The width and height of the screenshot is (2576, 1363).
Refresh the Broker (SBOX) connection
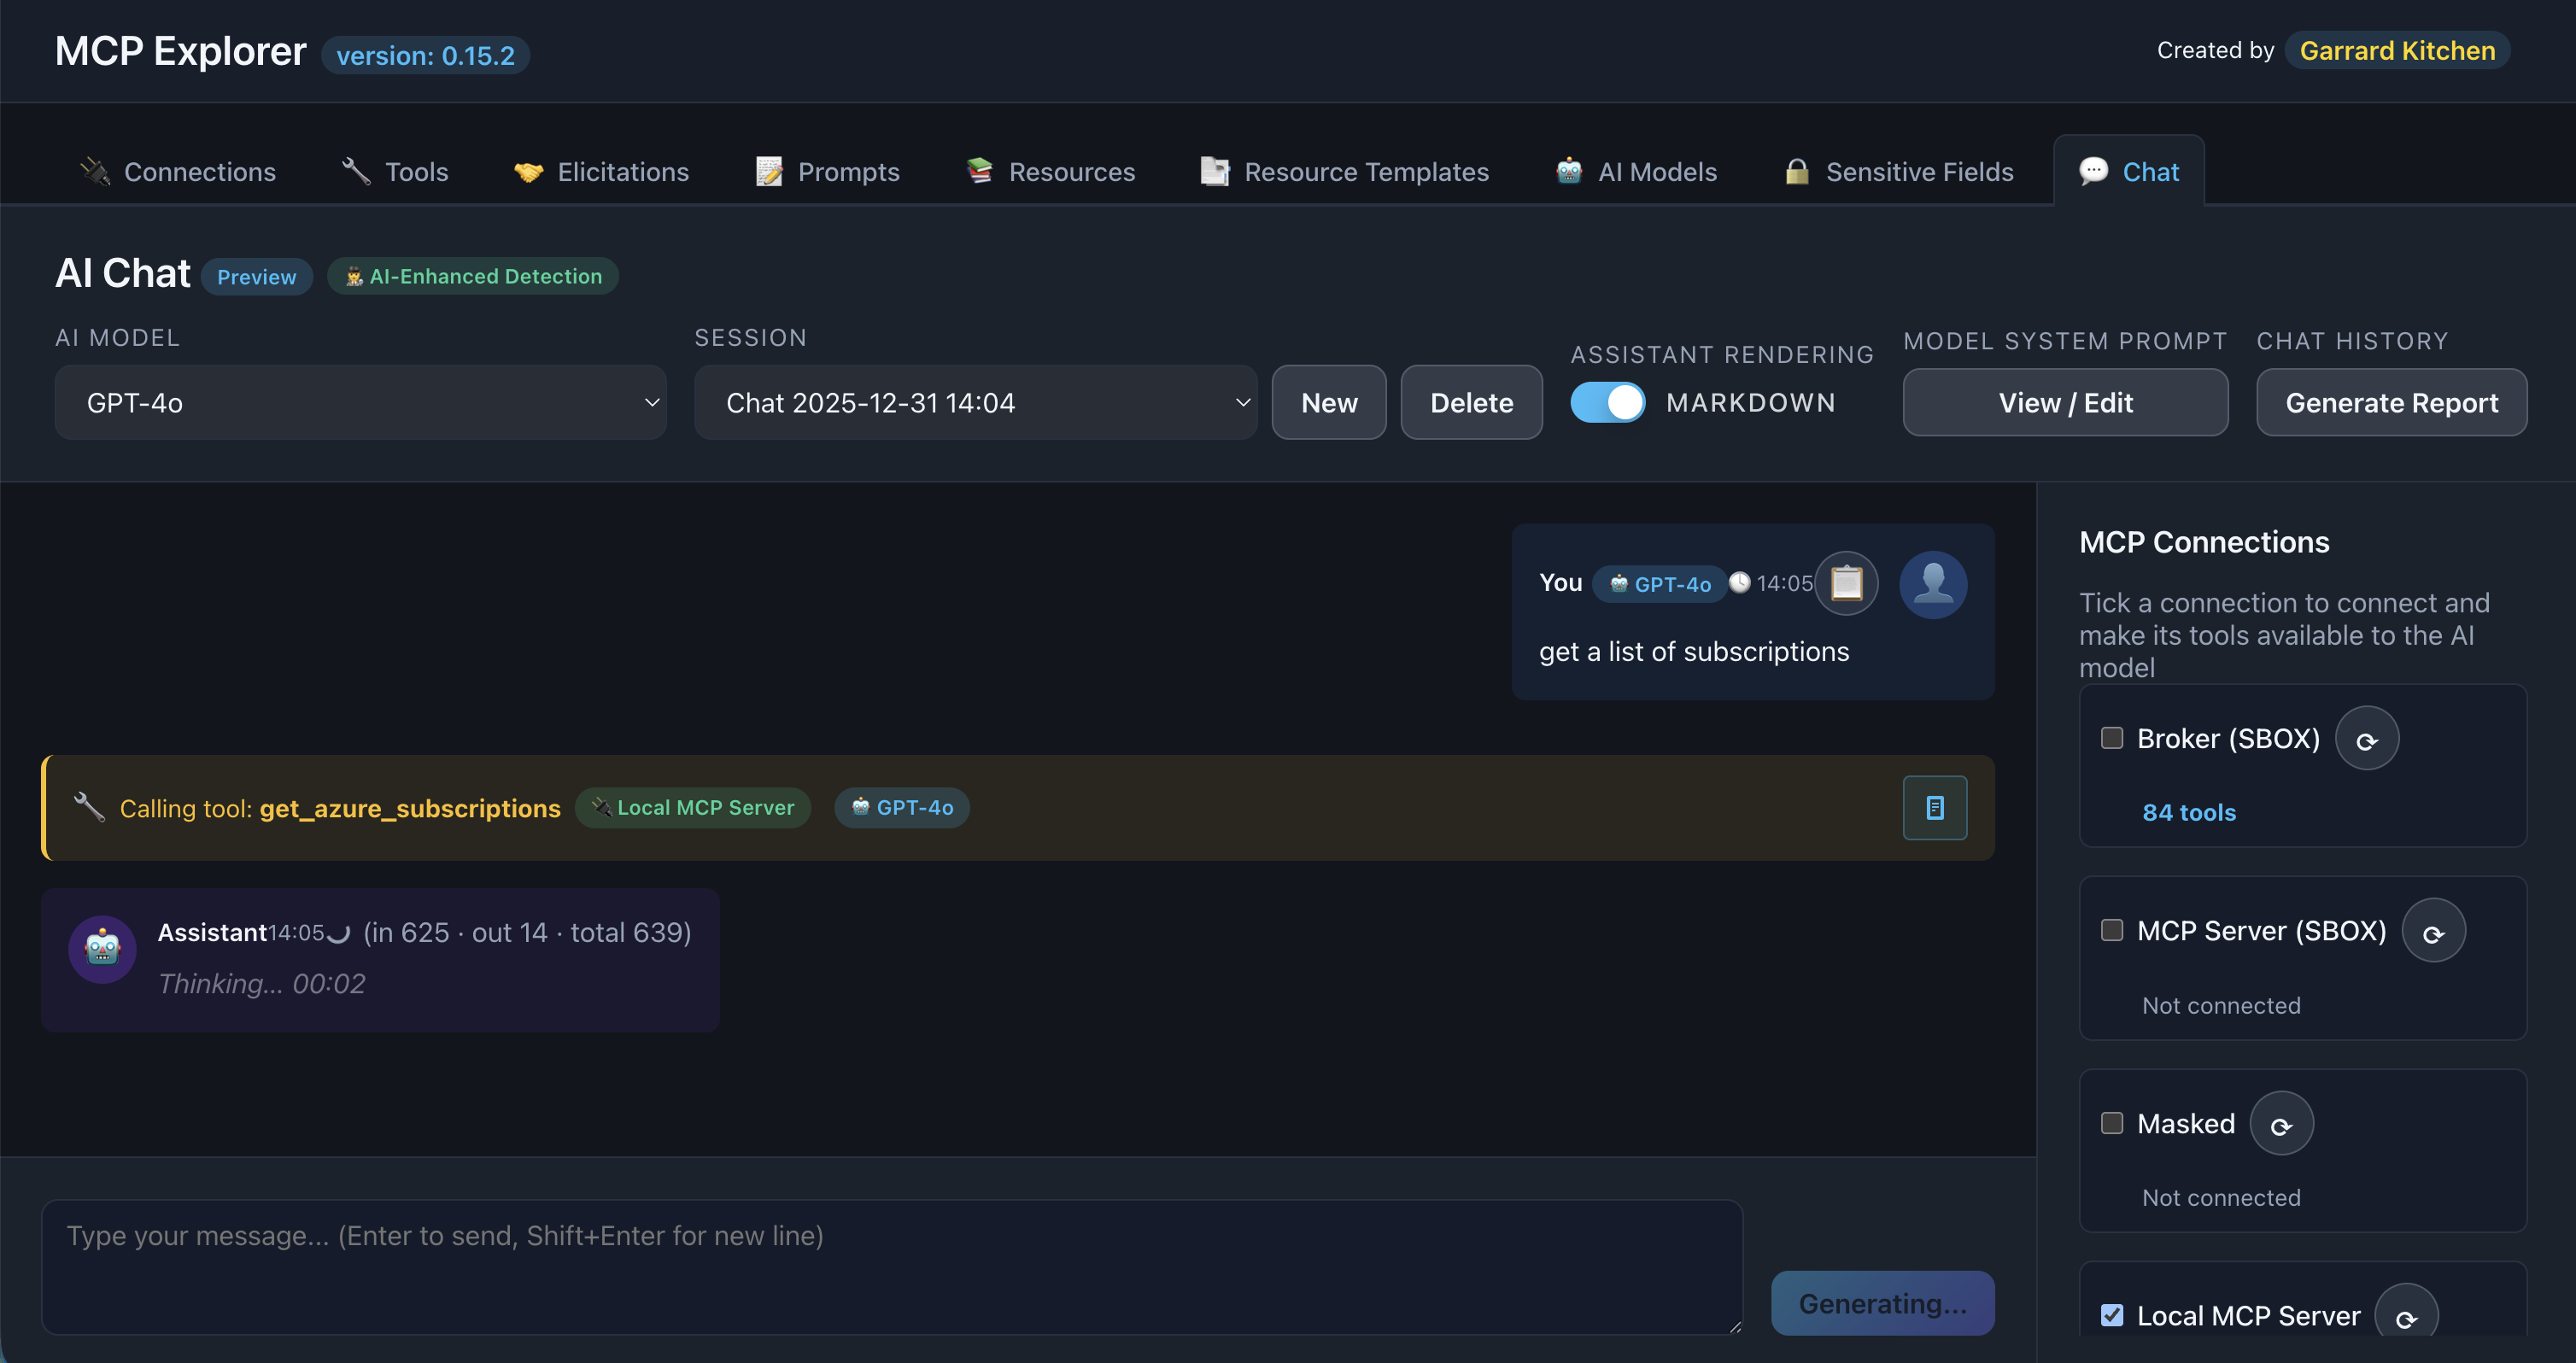2366,739
